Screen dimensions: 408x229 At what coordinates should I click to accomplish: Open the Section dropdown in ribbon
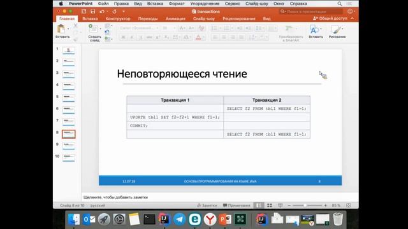[108, 39]
